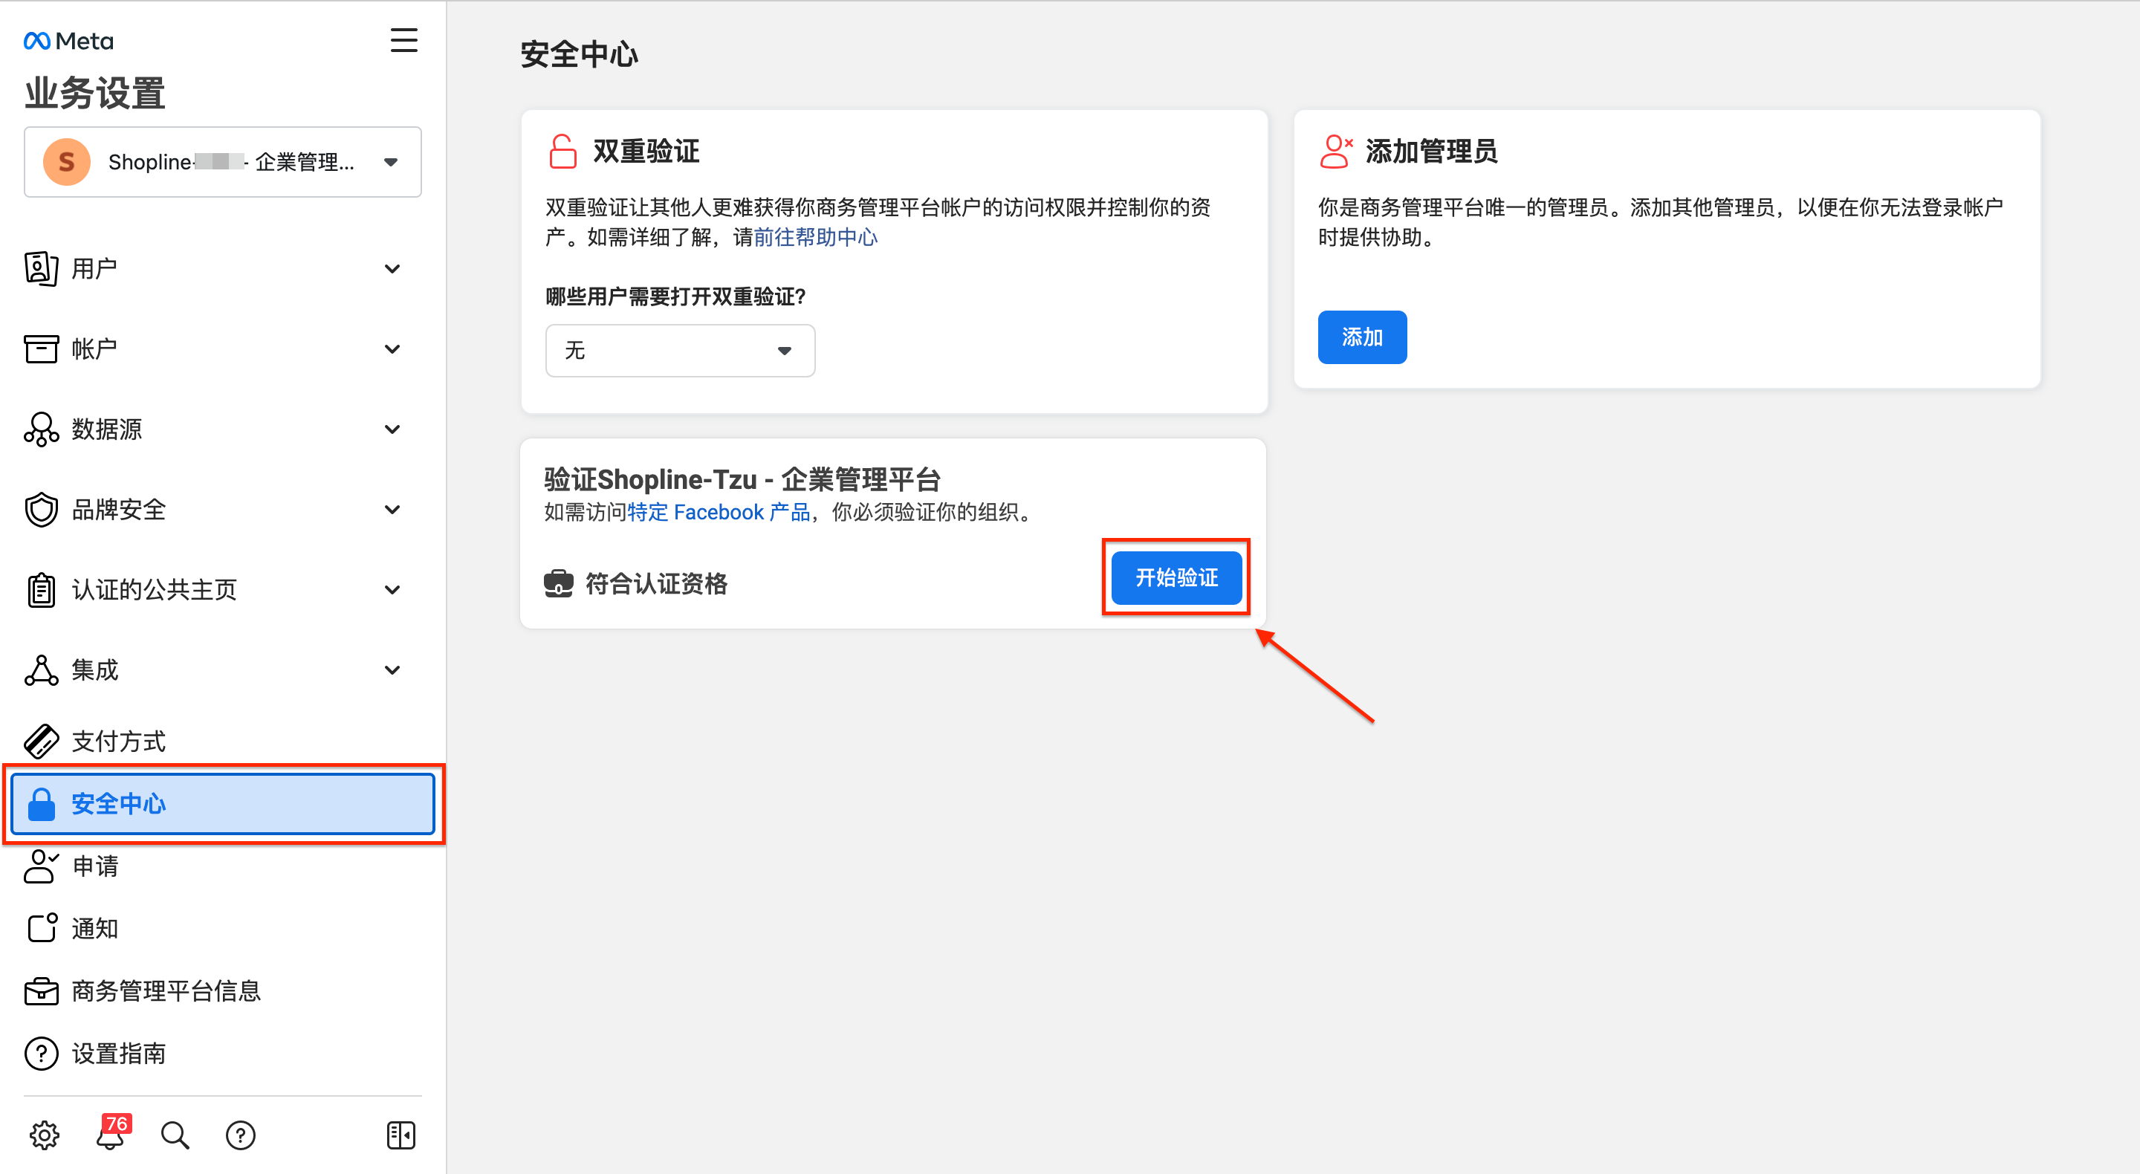Image resolution: width=2140 pixels, height=1174 pixels.
Task: Follow the 前往帮助中心 link
Action: point(815,238)
